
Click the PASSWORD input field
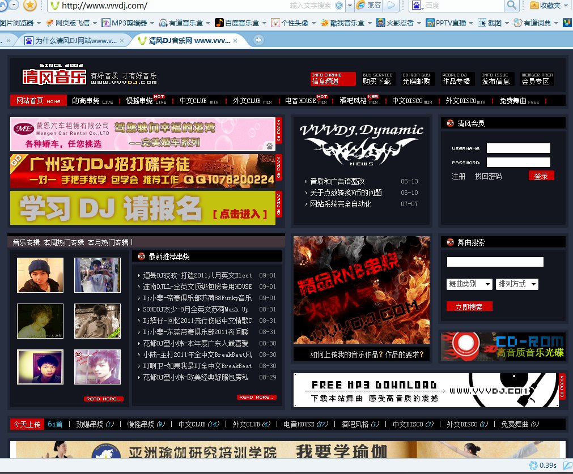pos(518,163)
